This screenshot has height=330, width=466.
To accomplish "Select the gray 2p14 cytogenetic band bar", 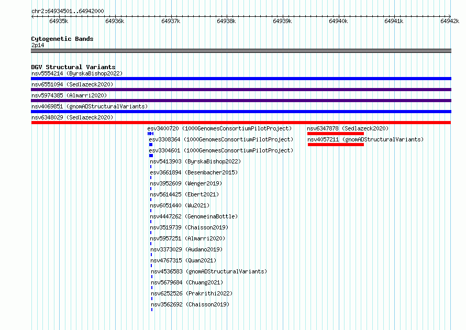I will 241,51.
